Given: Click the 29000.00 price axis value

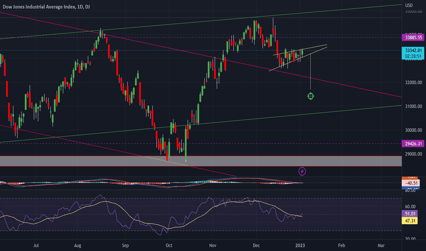Looking at the screenshot, I should click(x=414, y=154).
